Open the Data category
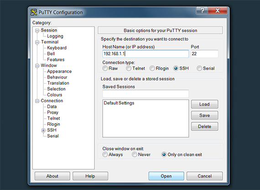This screenshot has width=260, height=190. pyautogui.click(x=52, y=106)
